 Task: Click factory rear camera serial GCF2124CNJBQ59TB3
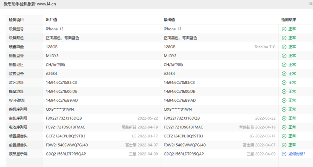(x=65, y=136)
